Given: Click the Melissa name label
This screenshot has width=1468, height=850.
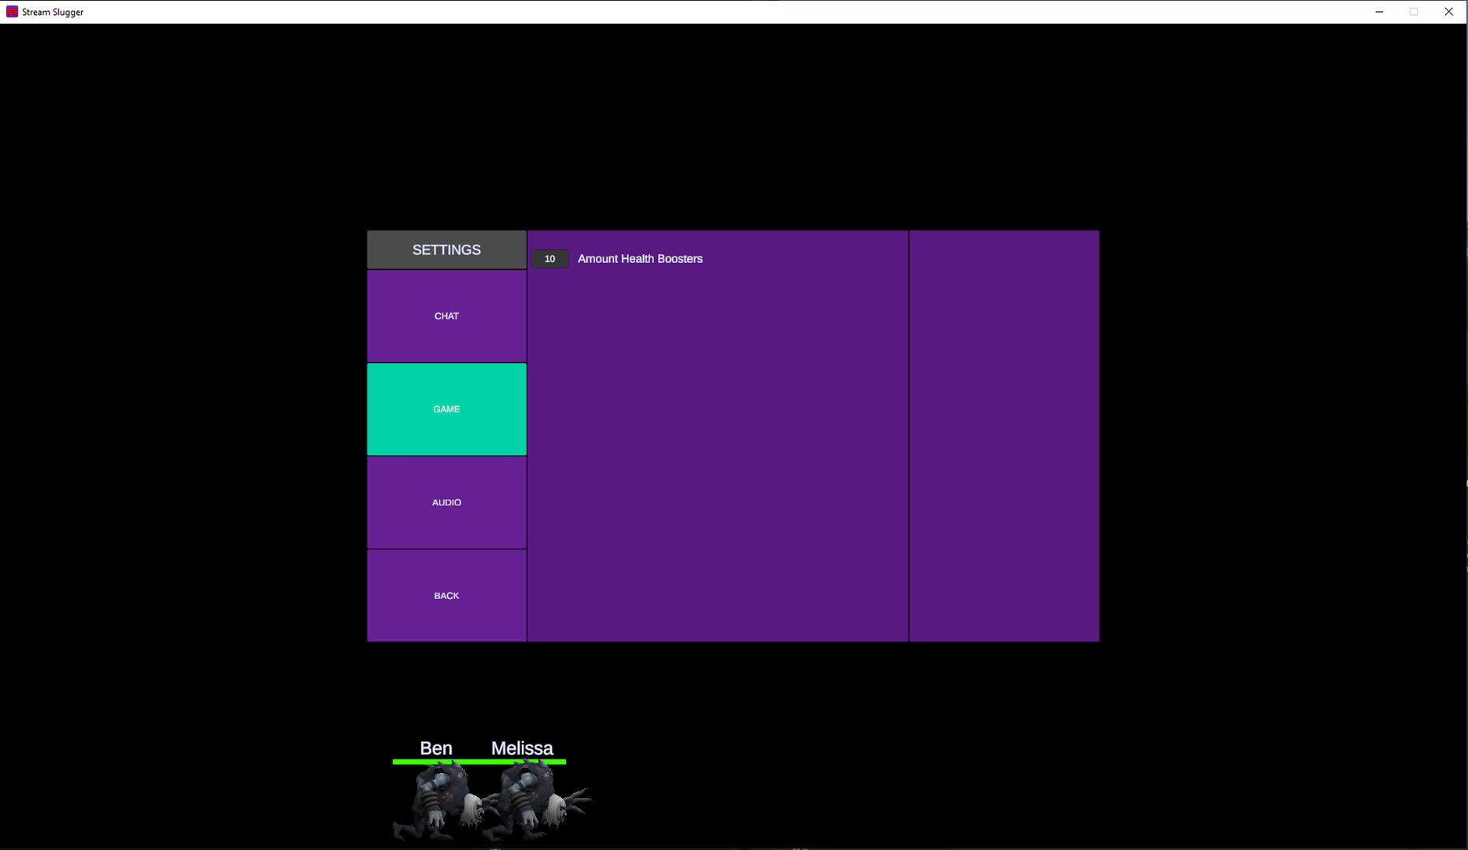Looking at the screenshot, I should pos(522,748).
